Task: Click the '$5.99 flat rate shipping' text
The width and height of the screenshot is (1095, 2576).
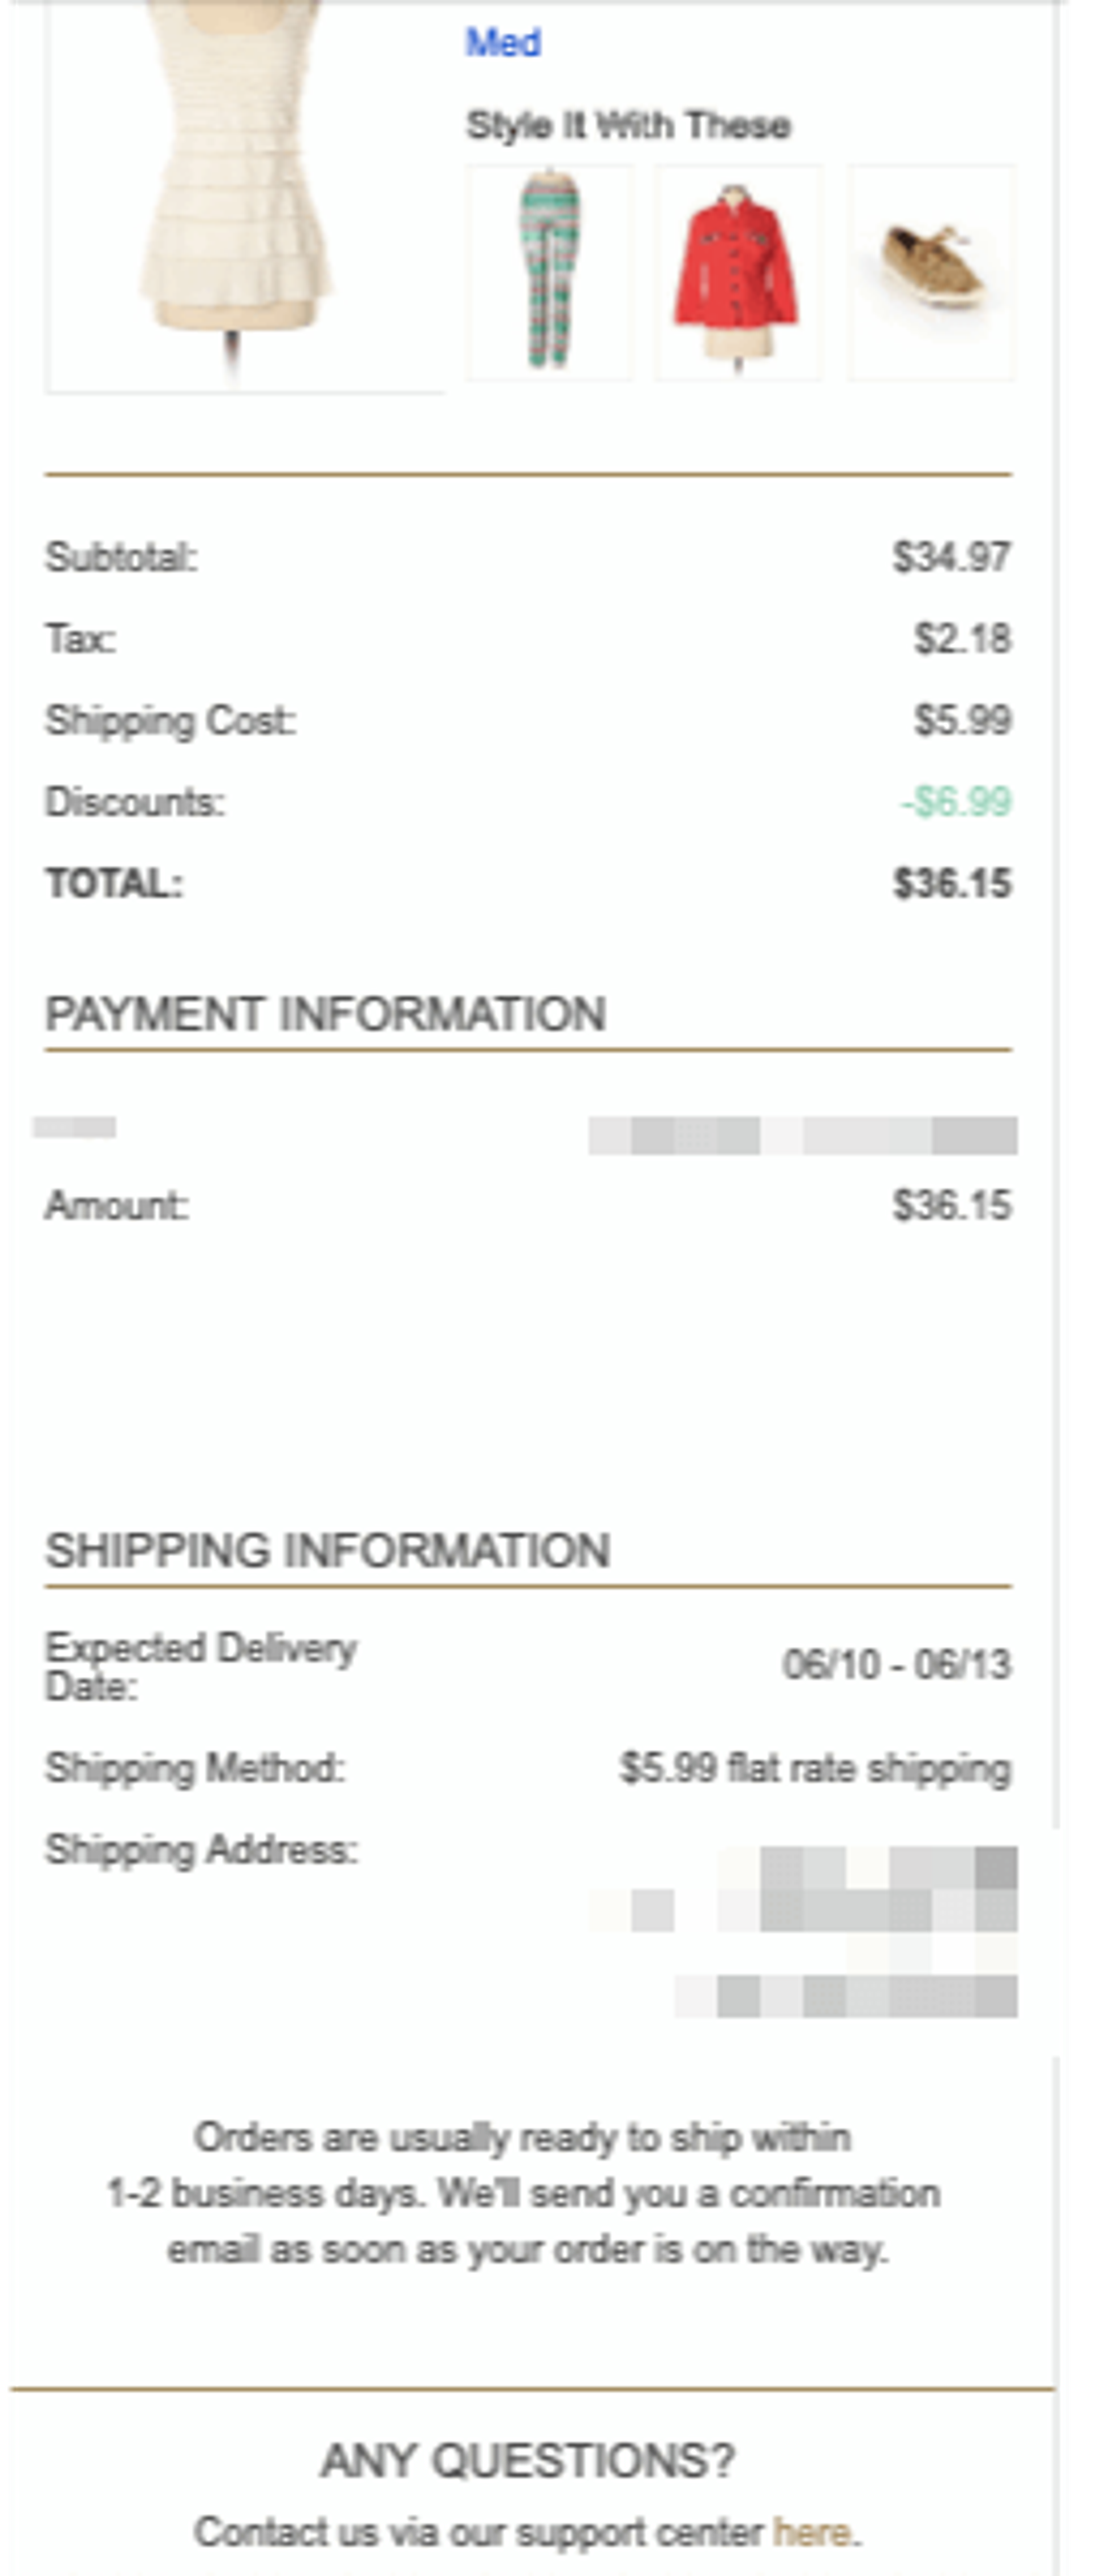Action: click(x=815, y=1768)
